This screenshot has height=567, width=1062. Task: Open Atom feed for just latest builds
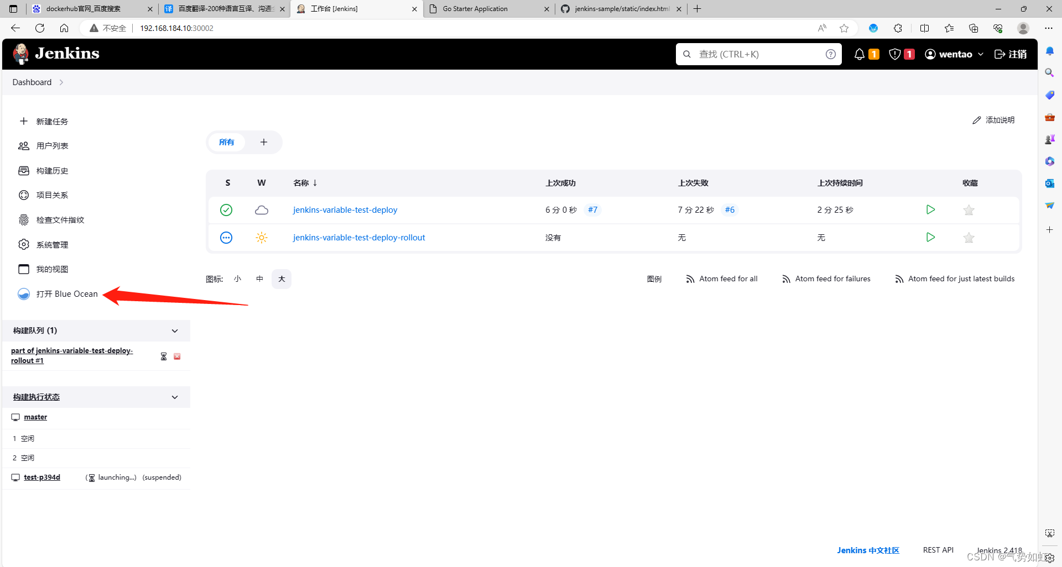click(955, 279)
